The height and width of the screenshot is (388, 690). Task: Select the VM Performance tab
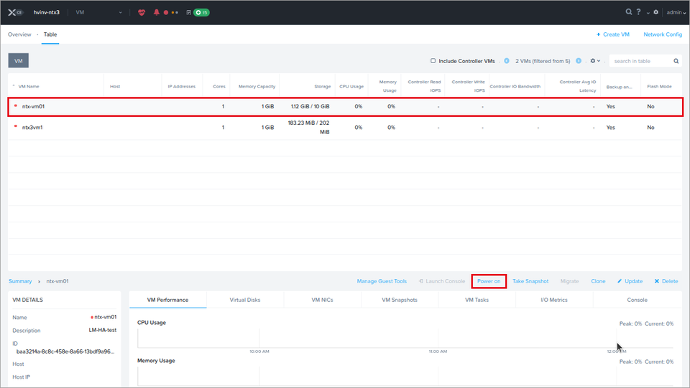(x=167, y=300)
